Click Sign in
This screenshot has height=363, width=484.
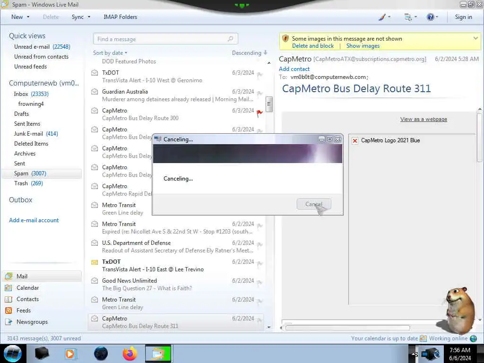click(x=463, y=17)
